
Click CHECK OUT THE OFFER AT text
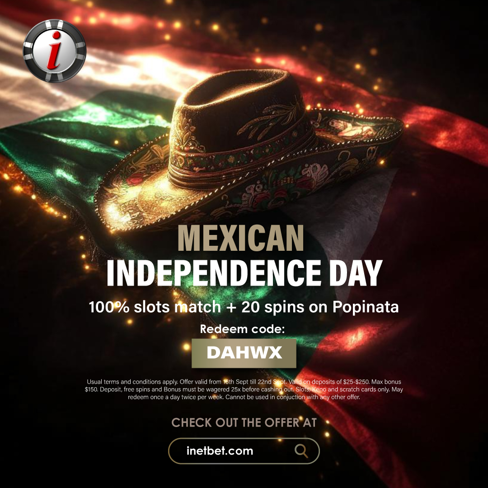(x=244, y=422)
